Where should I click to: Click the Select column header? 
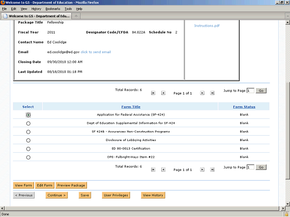coord(28,107)
